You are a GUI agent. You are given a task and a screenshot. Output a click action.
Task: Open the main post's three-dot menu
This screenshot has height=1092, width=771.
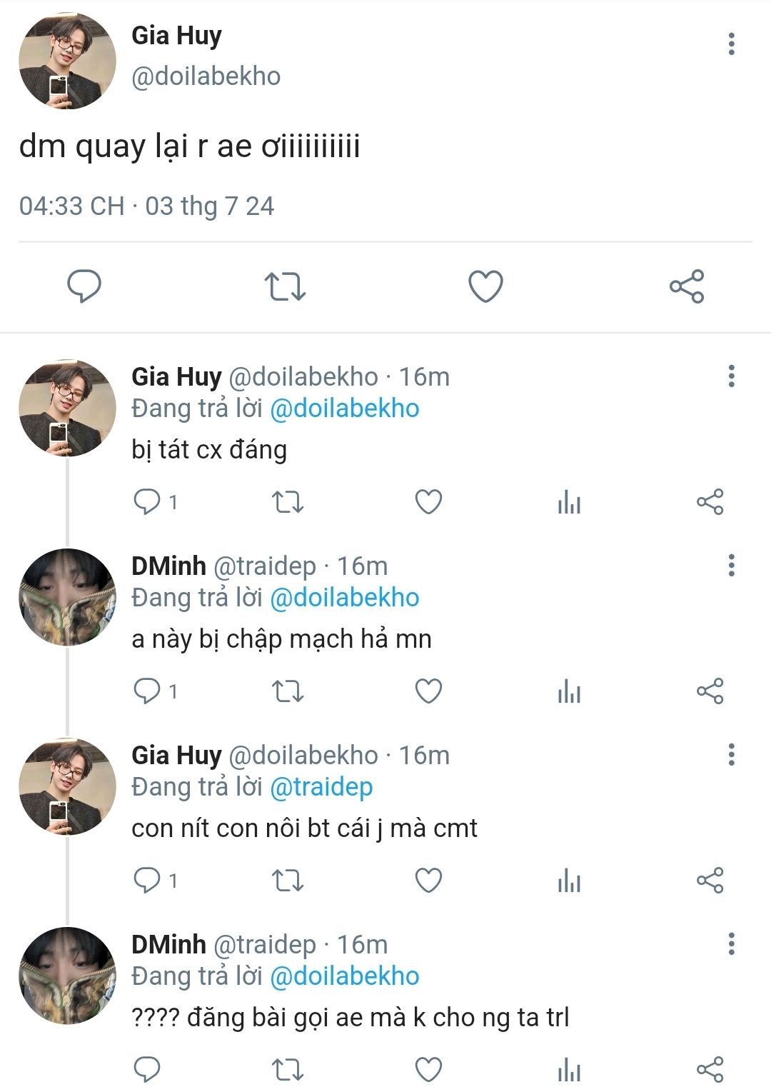(x=731, y=44)
